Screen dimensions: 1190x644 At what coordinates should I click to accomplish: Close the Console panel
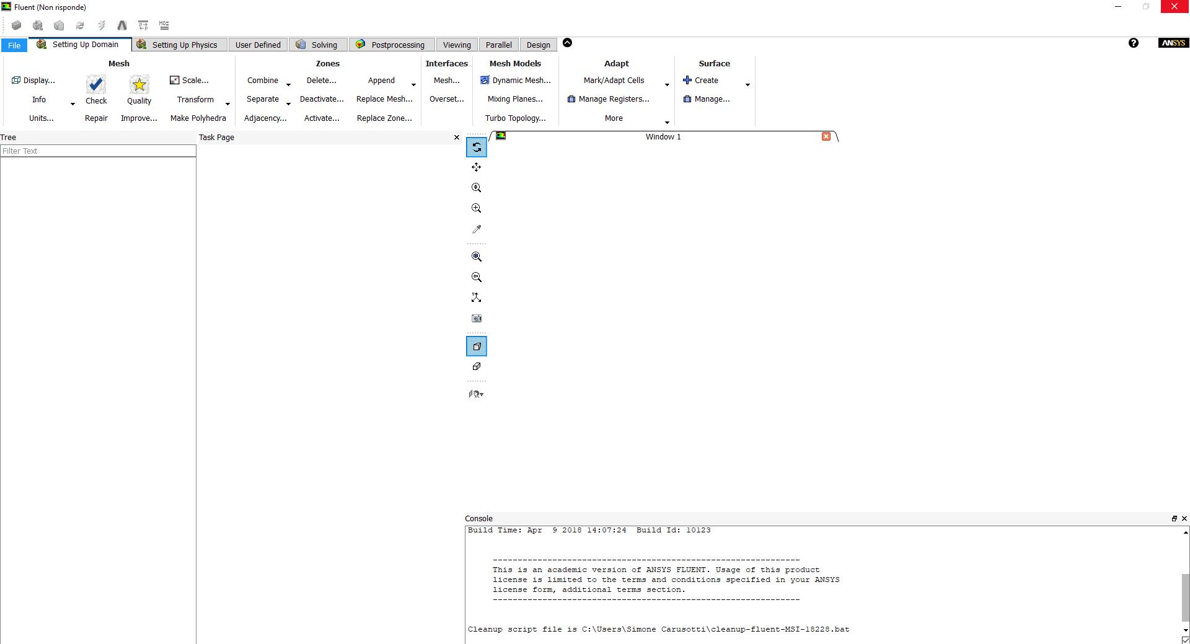pos(1184,519)
